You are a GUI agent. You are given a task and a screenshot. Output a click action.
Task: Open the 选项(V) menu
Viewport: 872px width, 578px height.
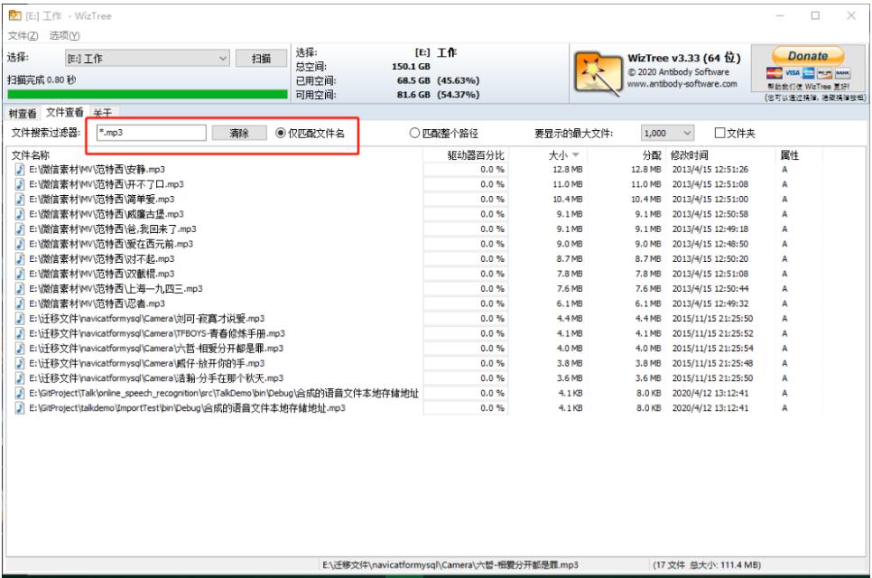tap(64, 35)
